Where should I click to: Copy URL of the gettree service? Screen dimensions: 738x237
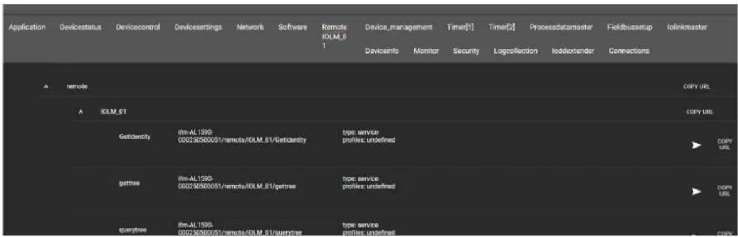pyautogui.click(x=724, y=190)
